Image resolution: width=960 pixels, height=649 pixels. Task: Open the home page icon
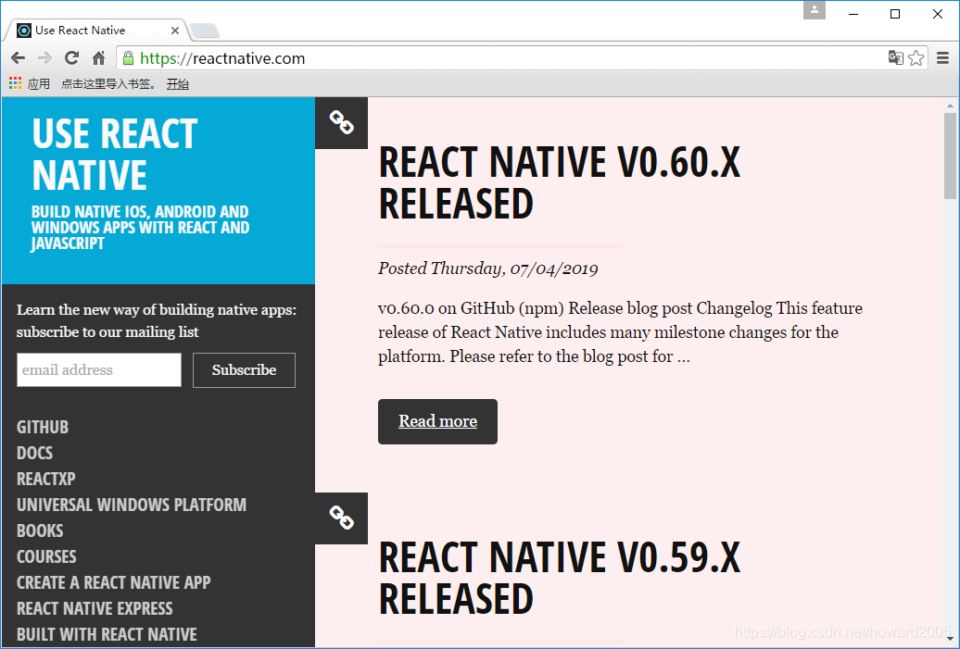tap(98, 58)
